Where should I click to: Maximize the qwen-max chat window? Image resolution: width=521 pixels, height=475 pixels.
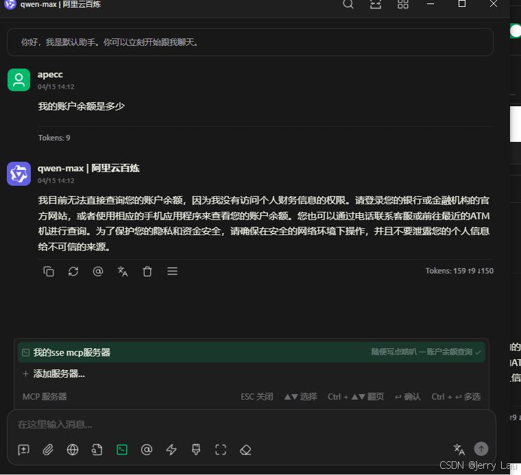462,4
